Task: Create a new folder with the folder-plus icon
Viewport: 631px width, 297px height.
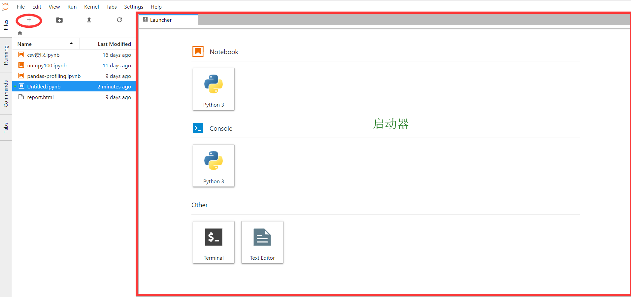Action: click(59, 20)
